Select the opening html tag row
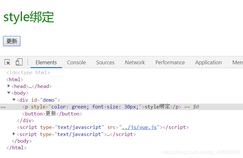Image resolution: width=243 pixels, height=158 pixels. [x=15, y=80]
